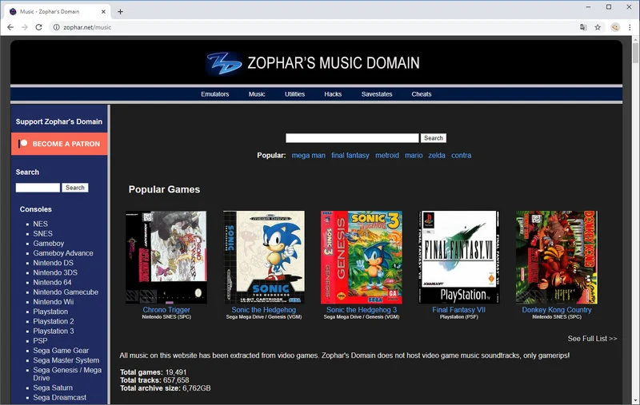The image size is (640, 405).
Task: Open Chrome three-dot menu
Action: click(x=630, y=27)
